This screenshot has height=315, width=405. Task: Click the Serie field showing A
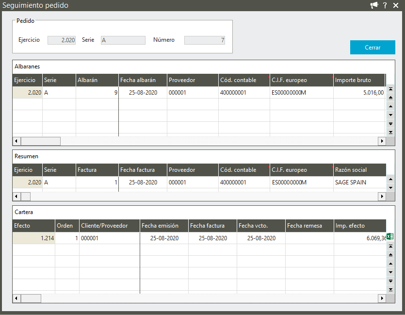[x=123, y=40]
